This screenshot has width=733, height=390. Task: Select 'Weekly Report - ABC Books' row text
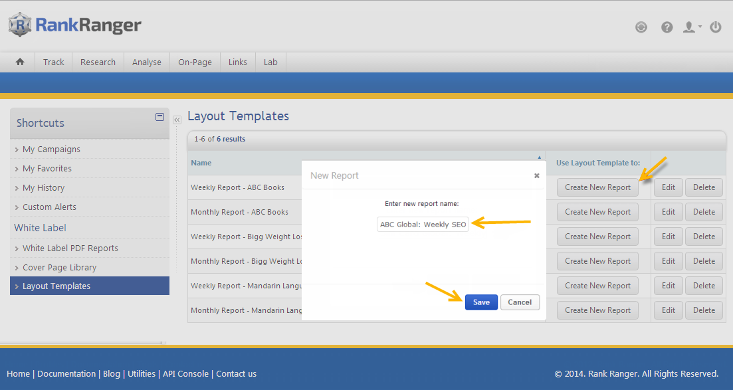237,187
